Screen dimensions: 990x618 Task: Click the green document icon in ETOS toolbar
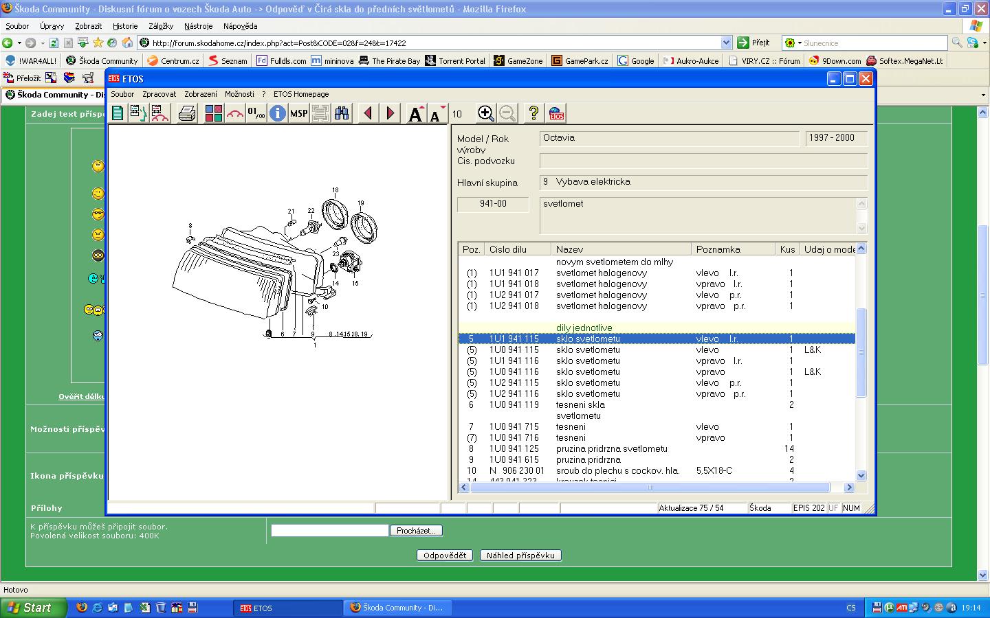[x=118, y=113]
